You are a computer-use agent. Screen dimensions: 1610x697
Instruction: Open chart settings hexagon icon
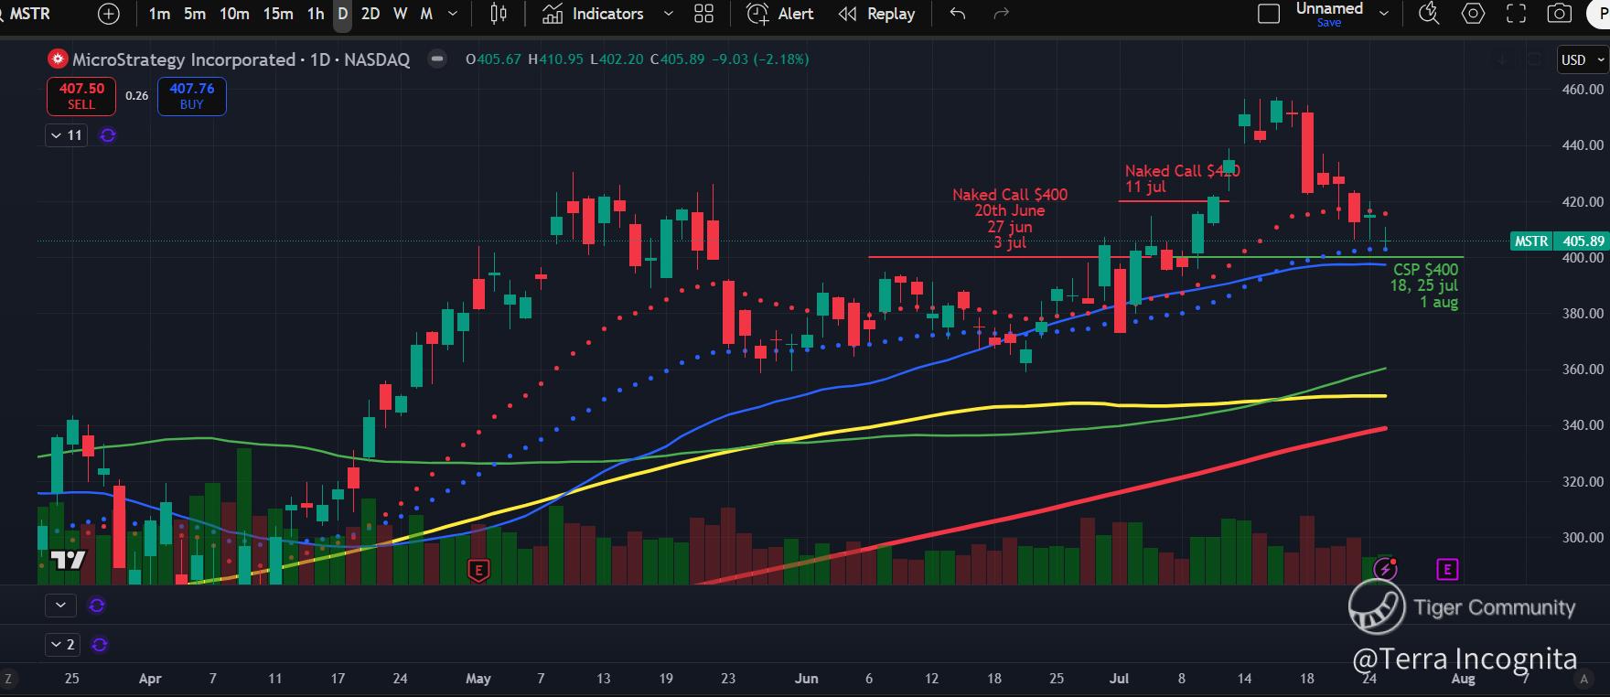[x=1473, y=14]
